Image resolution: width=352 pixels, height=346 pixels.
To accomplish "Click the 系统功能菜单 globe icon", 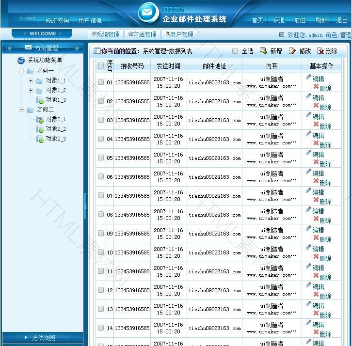I will click(x=21, y=61).
